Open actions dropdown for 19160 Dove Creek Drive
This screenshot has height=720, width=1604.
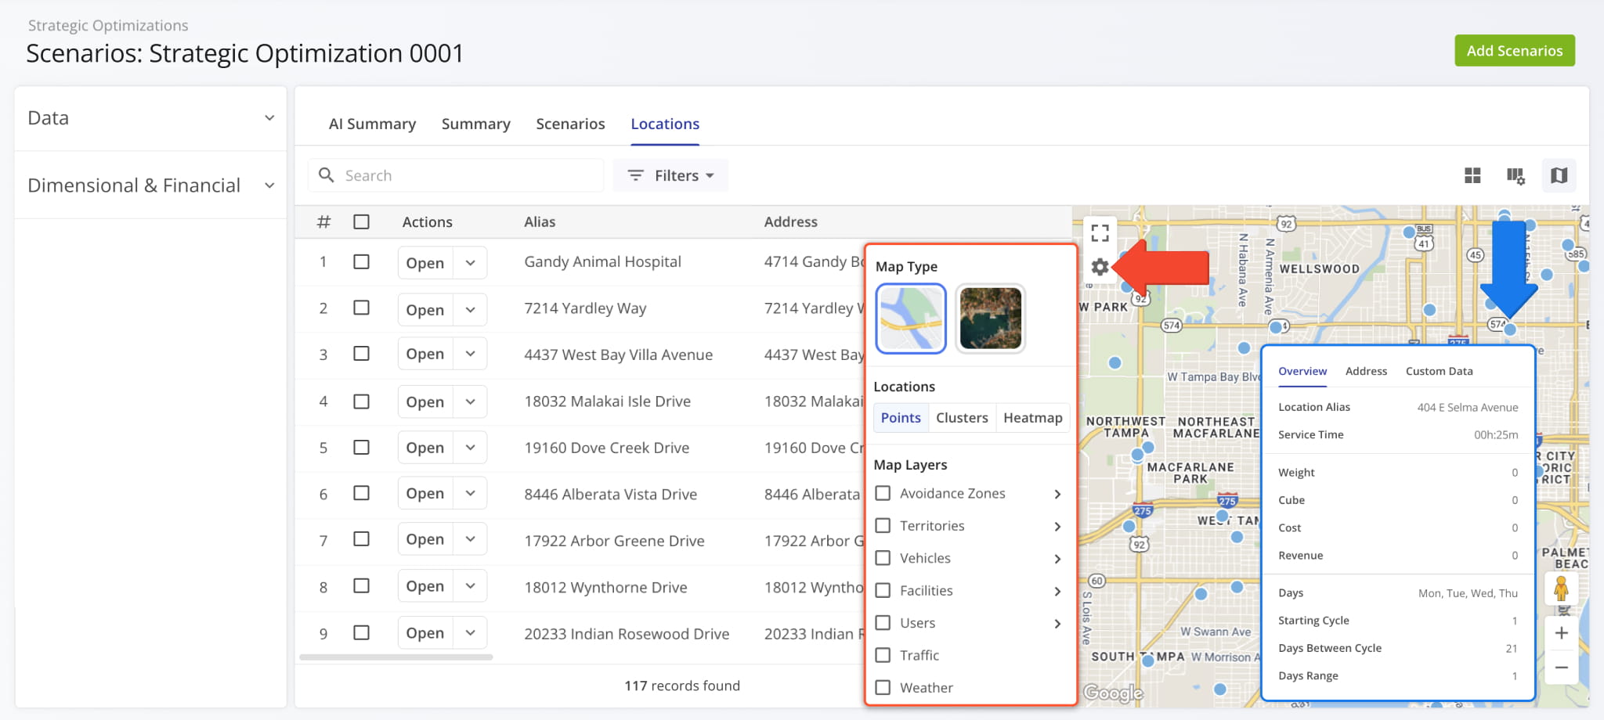[470, 448]
